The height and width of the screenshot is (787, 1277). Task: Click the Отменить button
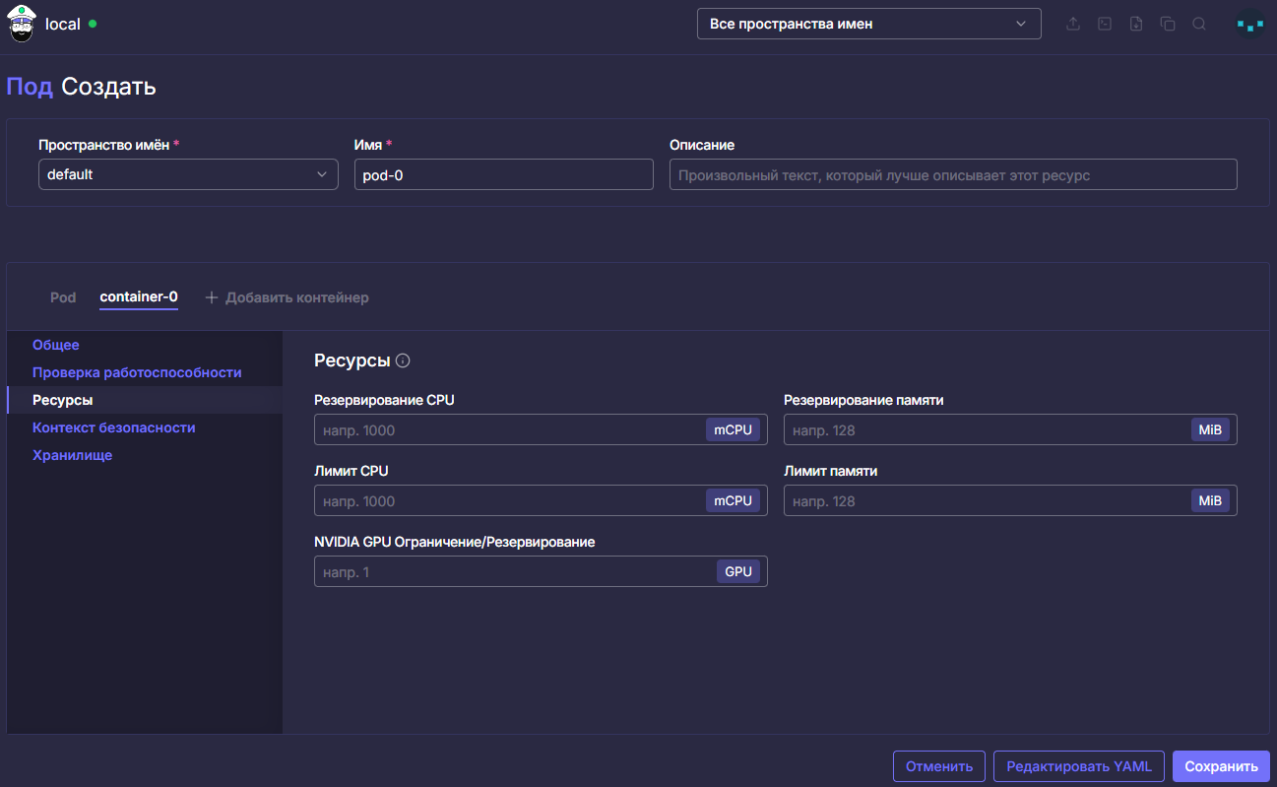point(939,766)
